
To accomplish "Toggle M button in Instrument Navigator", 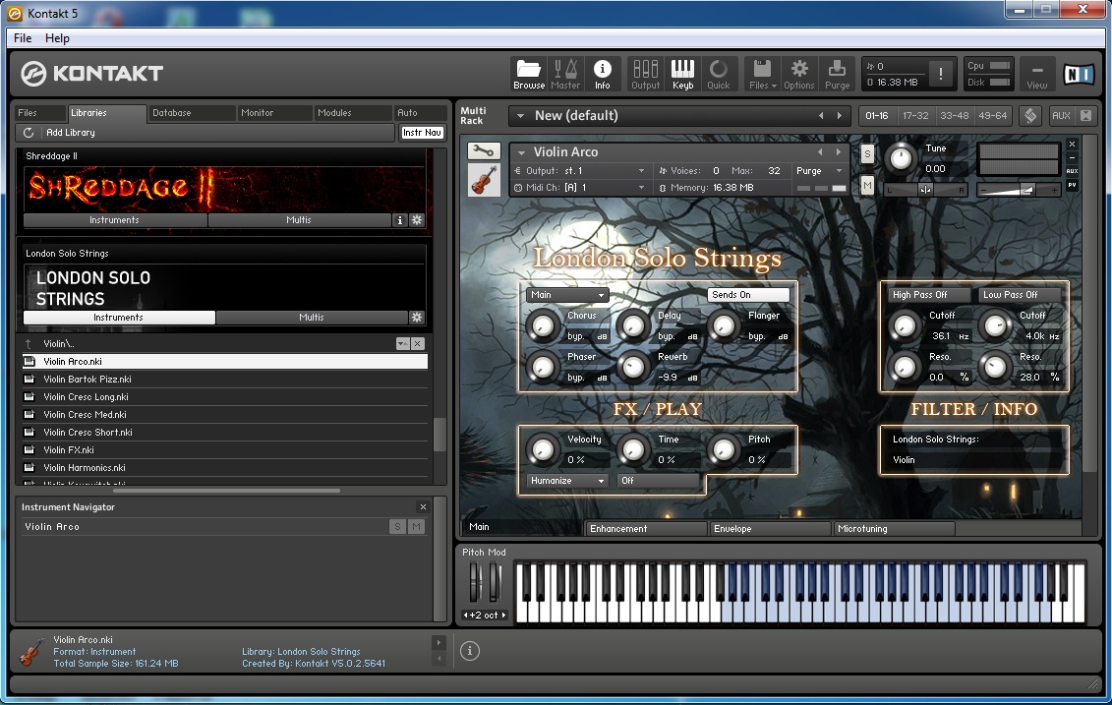I will coord(416,526).
